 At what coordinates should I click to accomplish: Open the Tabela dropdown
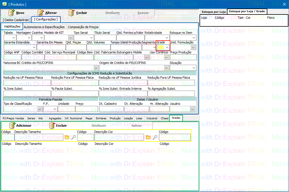pyautogui.click(x=14, y=38)
